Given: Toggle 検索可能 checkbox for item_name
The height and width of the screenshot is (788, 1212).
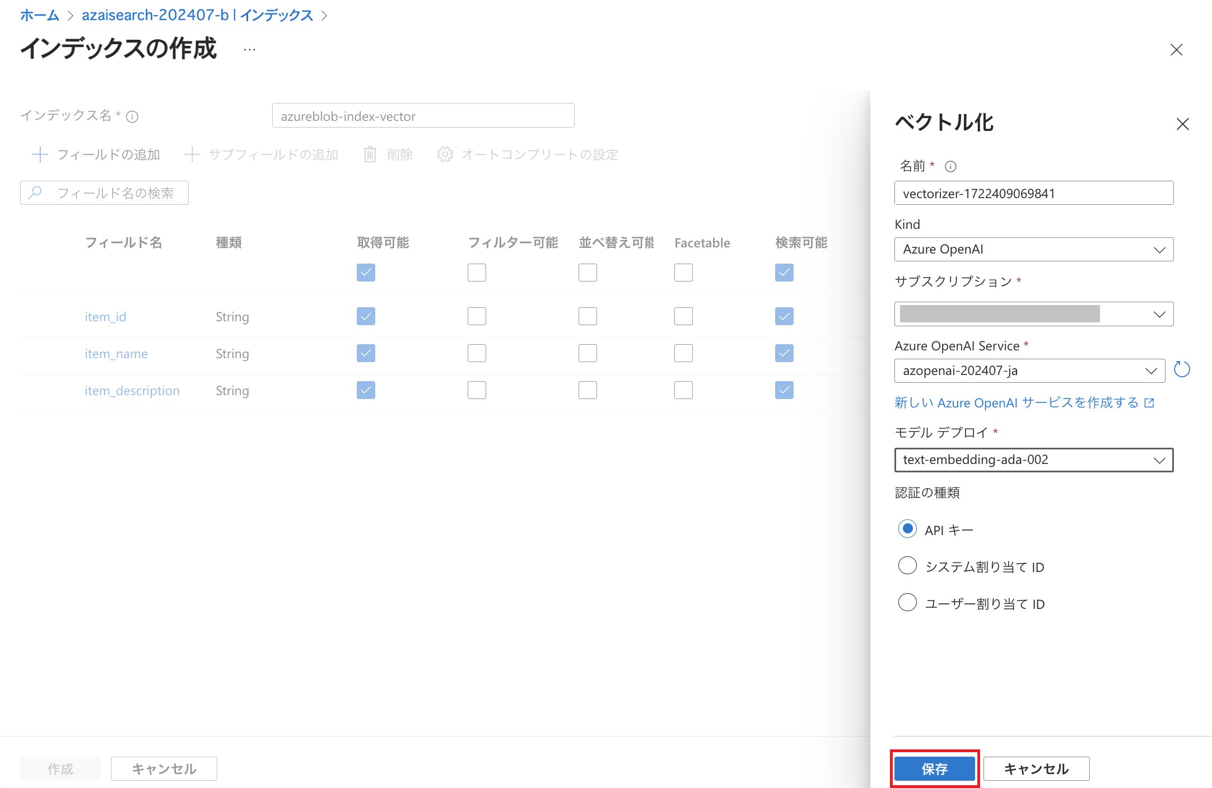Looking at the screenshot, I should click(784, 353).
